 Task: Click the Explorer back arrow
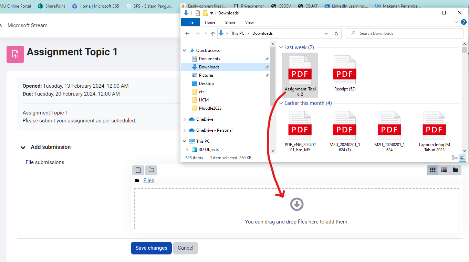point(187,33)
